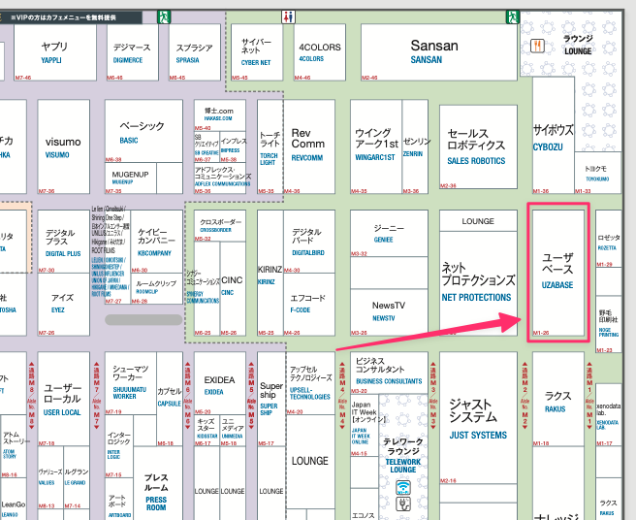
Task: Click the Aisle No. M4 marker
Action: point(342,396)
